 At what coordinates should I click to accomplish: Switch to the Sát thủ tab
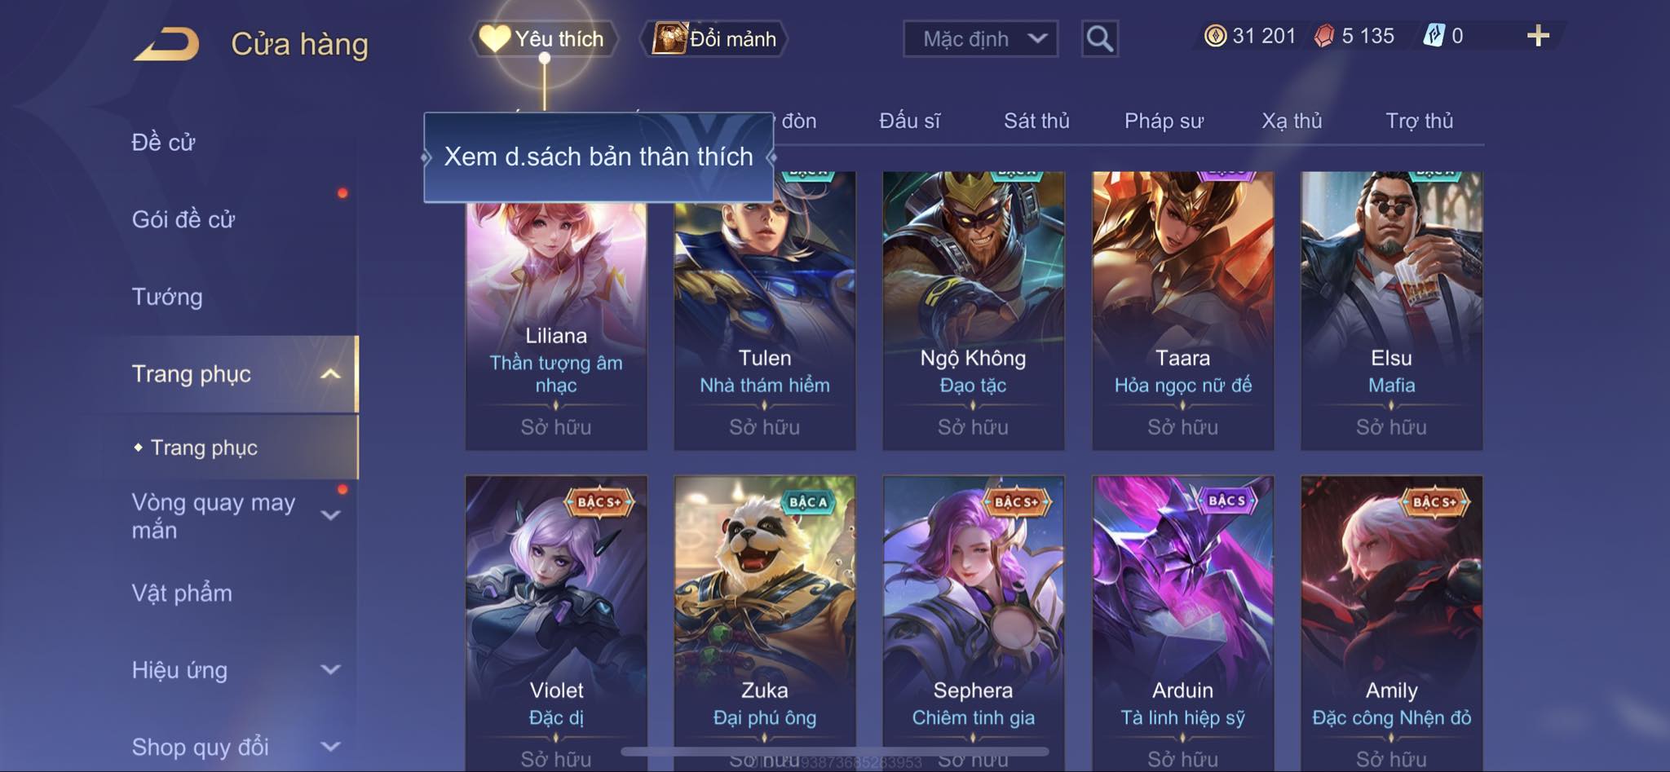[x=1036, y=121]
